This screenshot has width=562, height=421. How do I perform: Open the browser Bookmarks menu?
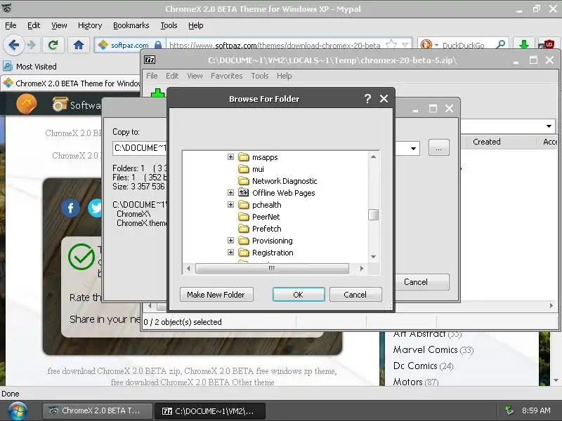(131, 25)
